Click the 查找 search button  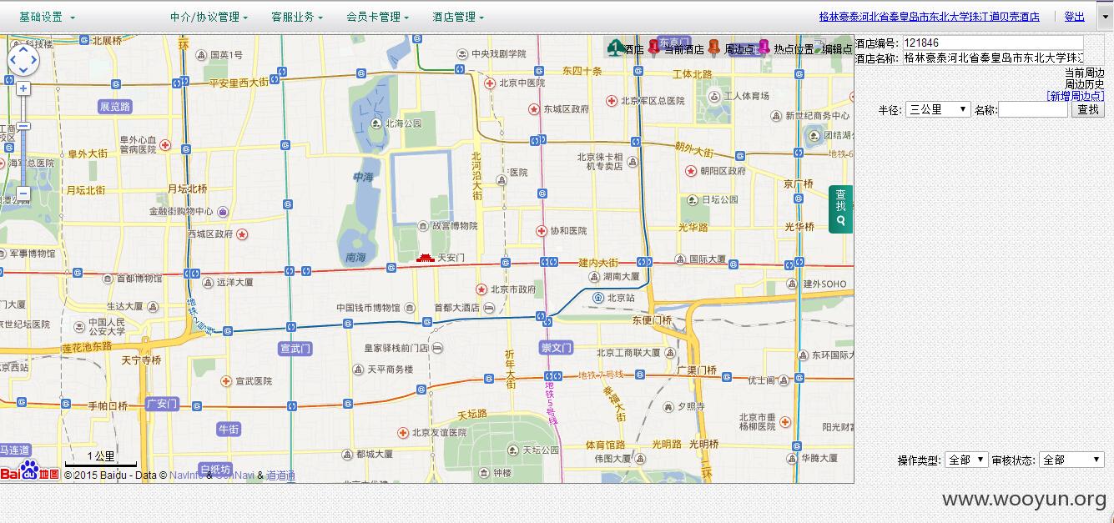click(x=1088, y=109)
